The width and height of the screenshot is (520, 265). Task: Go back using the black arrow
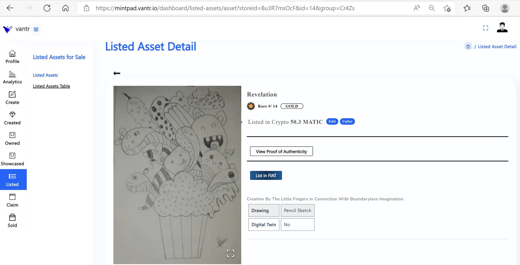117,73
